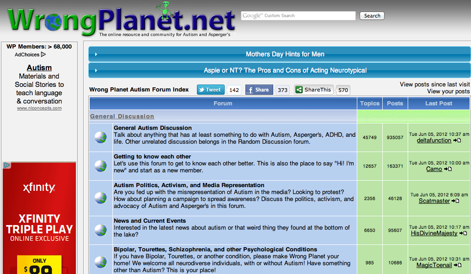
Task: Expand the Mothers Day Hints for Men banner
Action: click(96, 55)
